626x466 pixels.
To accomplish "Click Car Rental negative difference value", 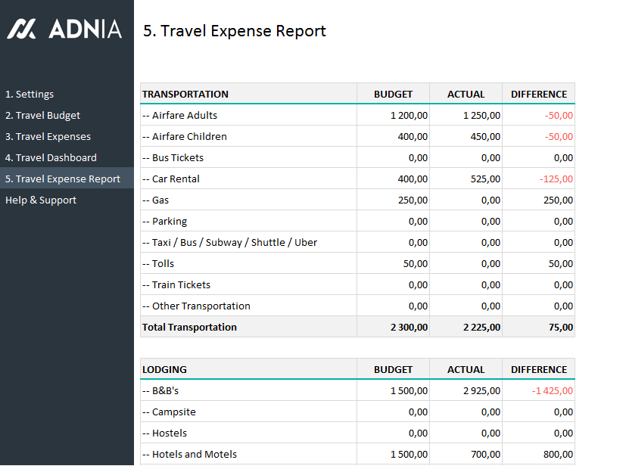I will (556, 179).
